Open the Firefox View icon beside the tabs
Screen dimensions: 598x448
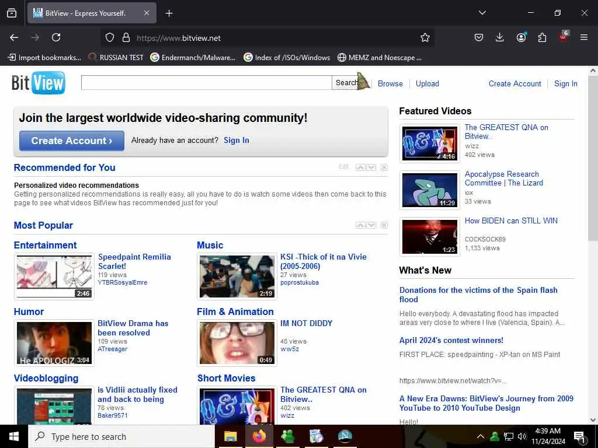(12, 13)
